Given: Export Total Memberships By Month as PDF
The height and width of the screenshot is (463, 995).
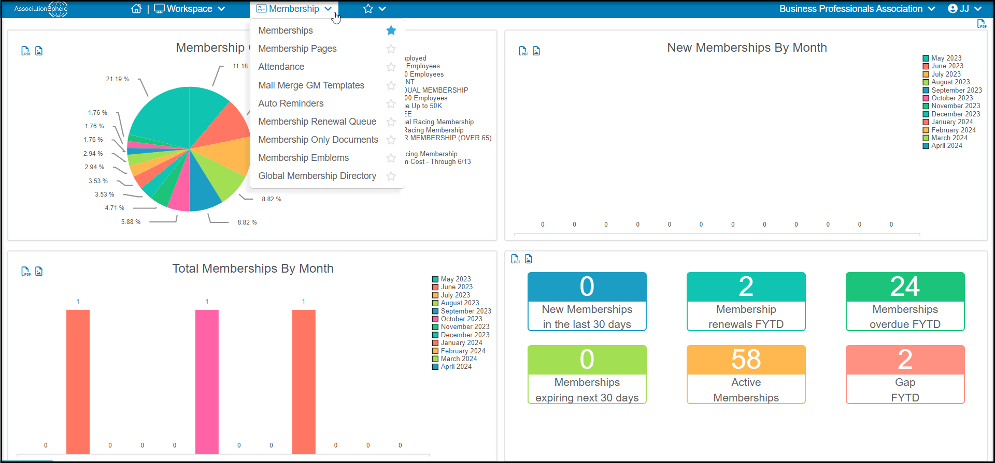Looking at the screenshot, I should 26,272.
